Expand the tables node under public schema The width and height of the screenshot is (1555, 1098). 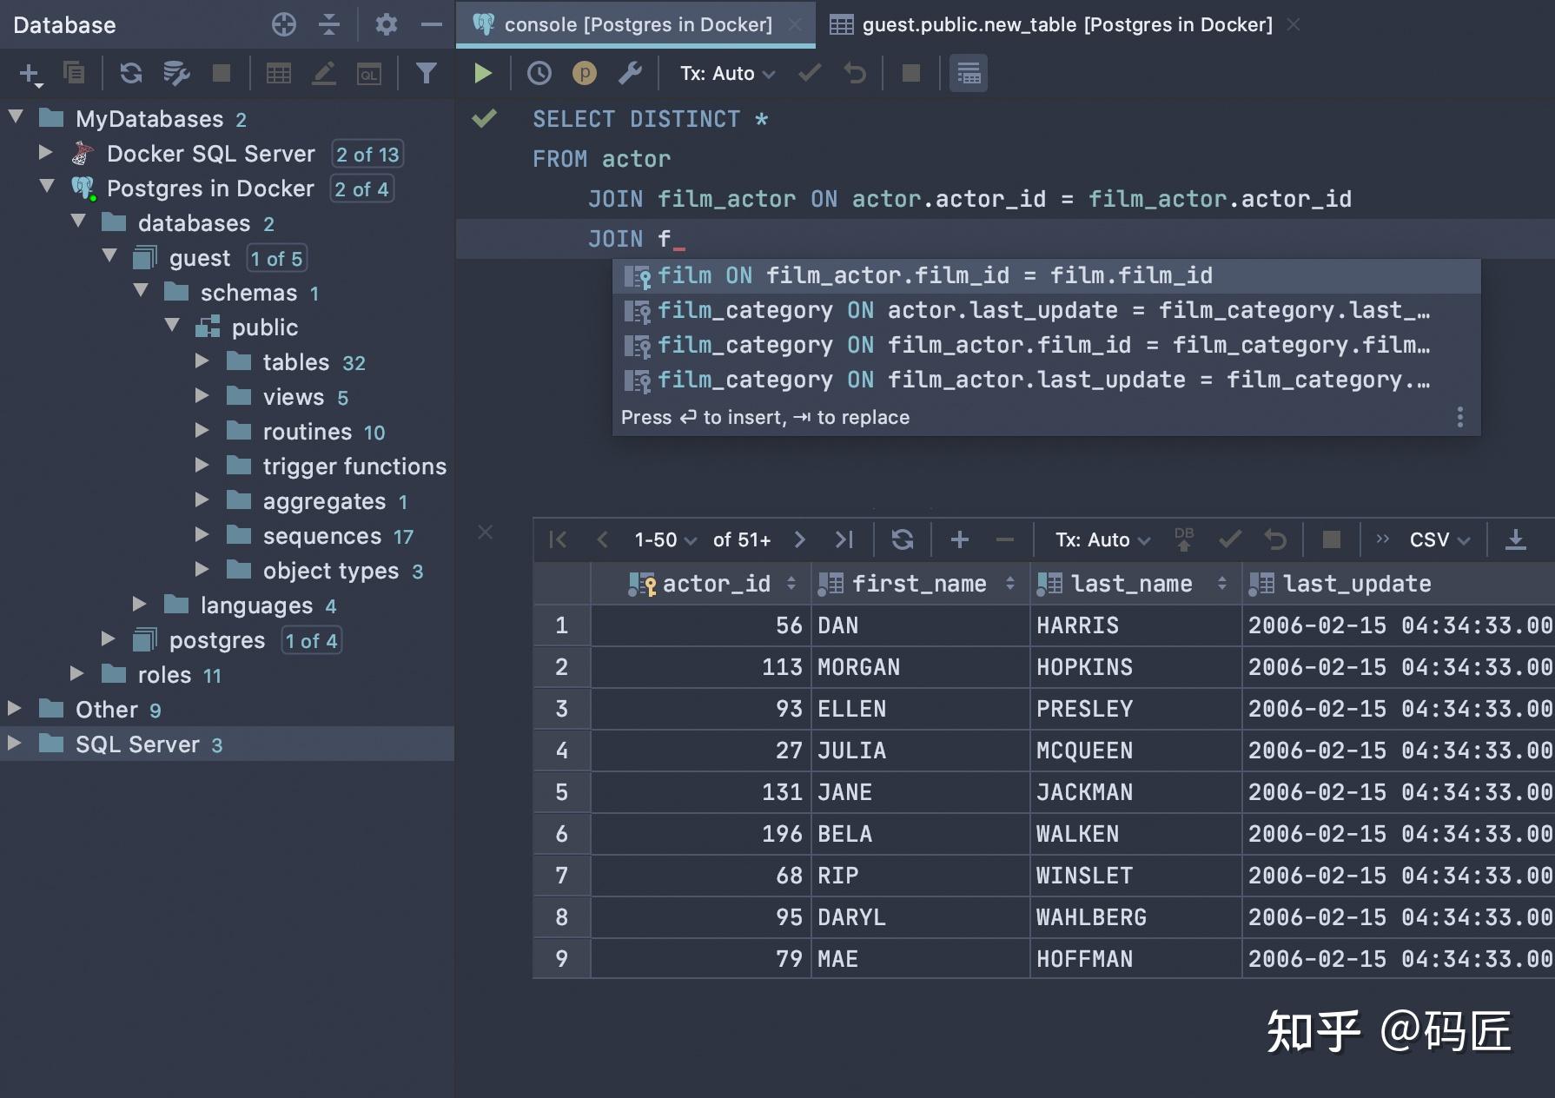[x=203, y=362]
